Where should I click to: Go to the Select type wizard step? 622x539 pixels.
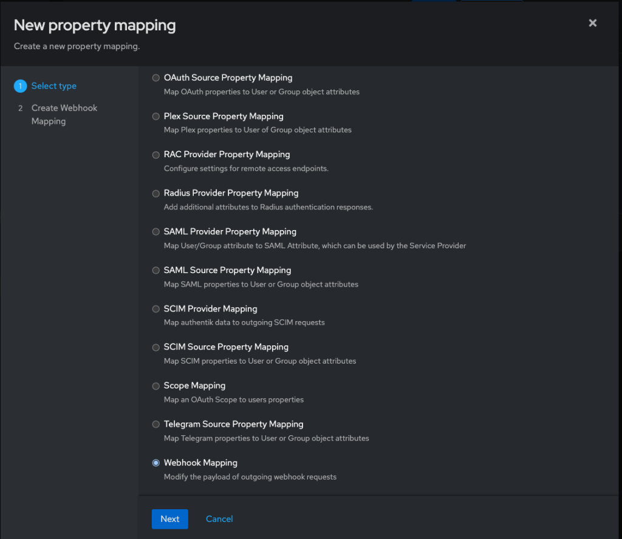click(54, 86)
